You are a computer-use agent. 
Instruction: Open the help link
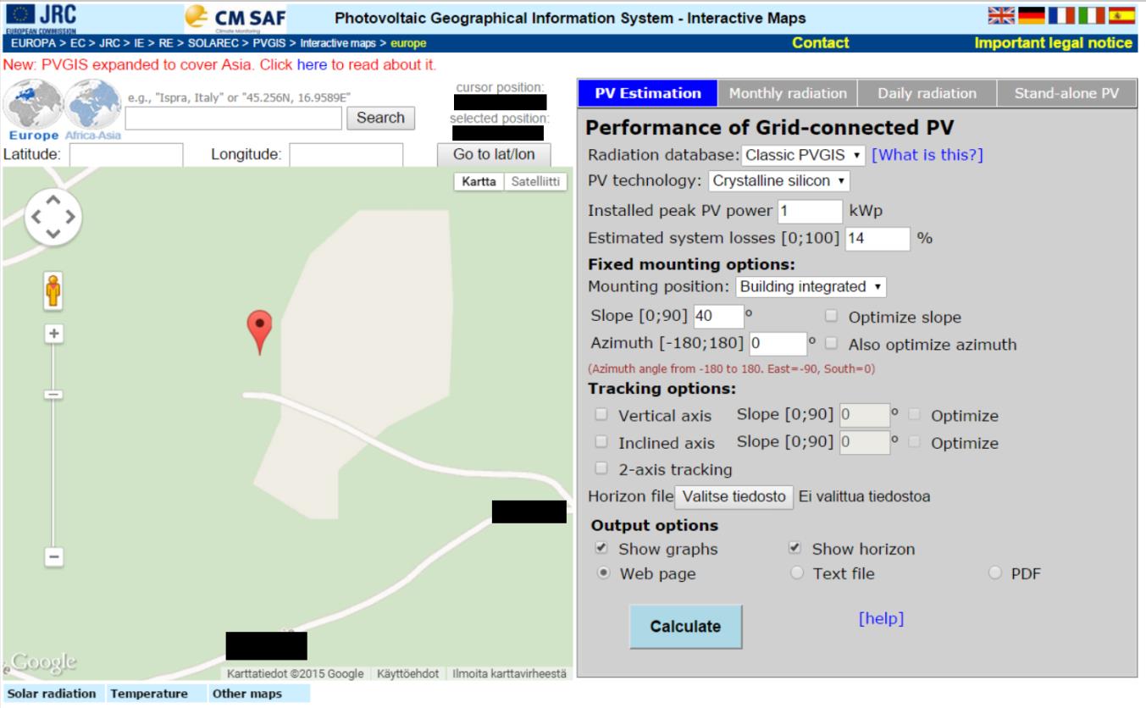pyautogui.click(x=881, y=619)
